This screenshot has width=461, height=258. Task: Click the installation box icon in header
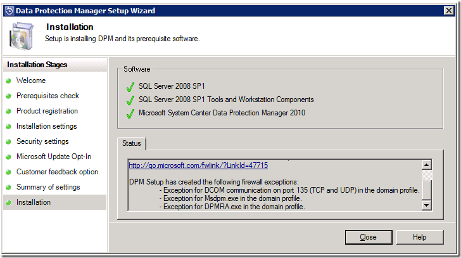point(22,35)
